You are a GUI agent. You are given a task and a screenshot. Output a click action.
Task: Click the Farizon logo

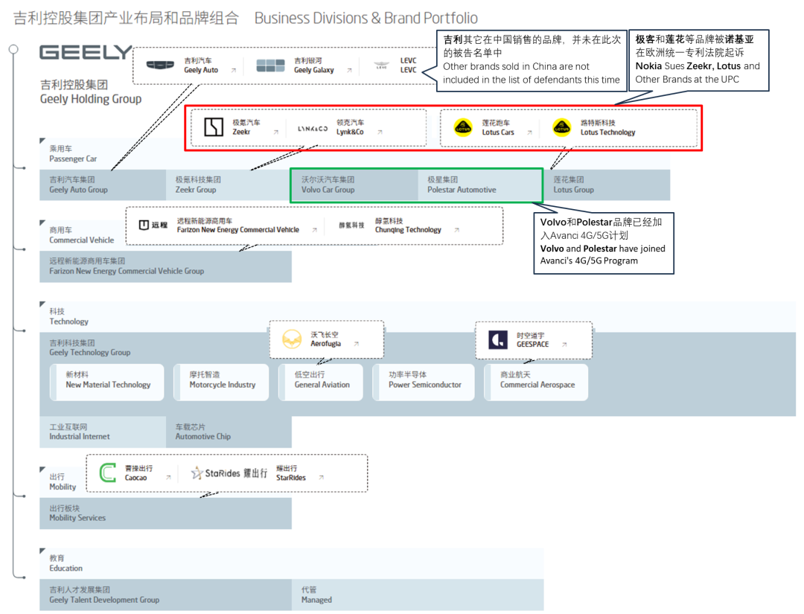point(153,225)
